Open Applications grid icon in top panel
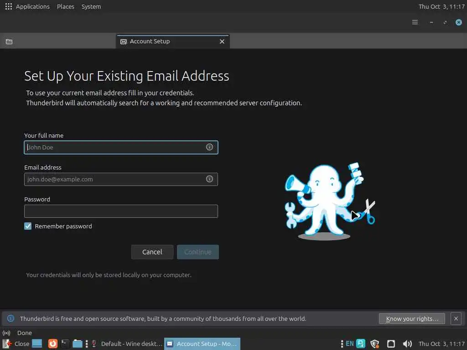 (x=9, y=6)
